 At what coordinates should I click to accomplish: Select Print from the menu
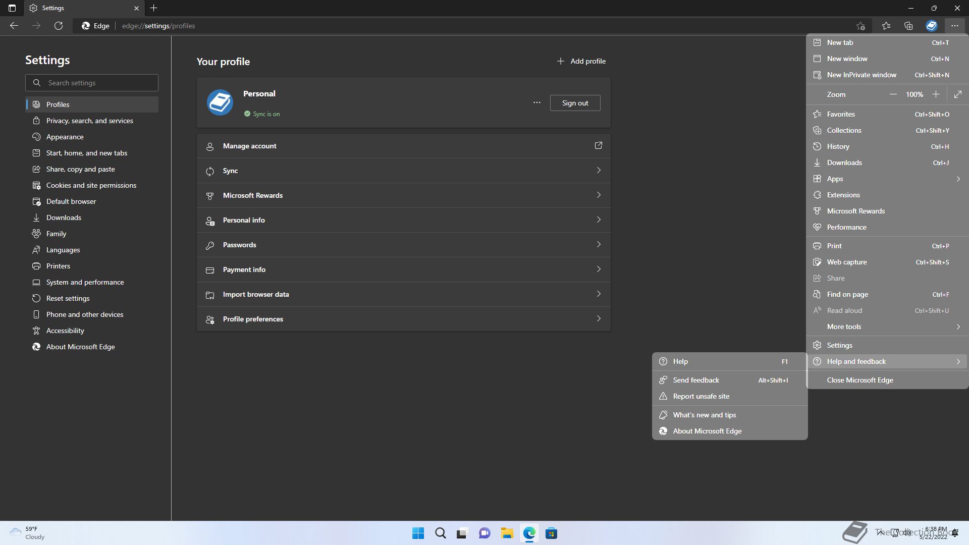(x=887, y=246)
